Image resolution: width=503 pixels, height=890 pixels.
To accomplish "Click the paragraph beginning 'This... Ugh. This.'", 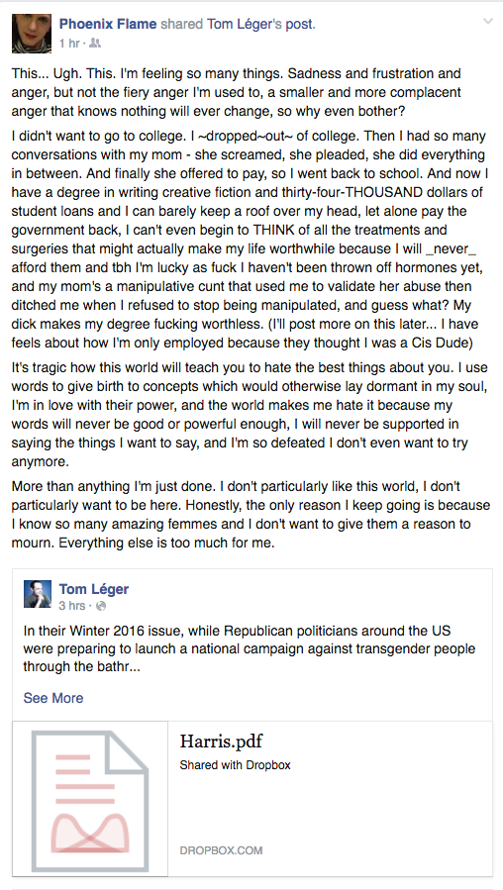I will point(237,92).
